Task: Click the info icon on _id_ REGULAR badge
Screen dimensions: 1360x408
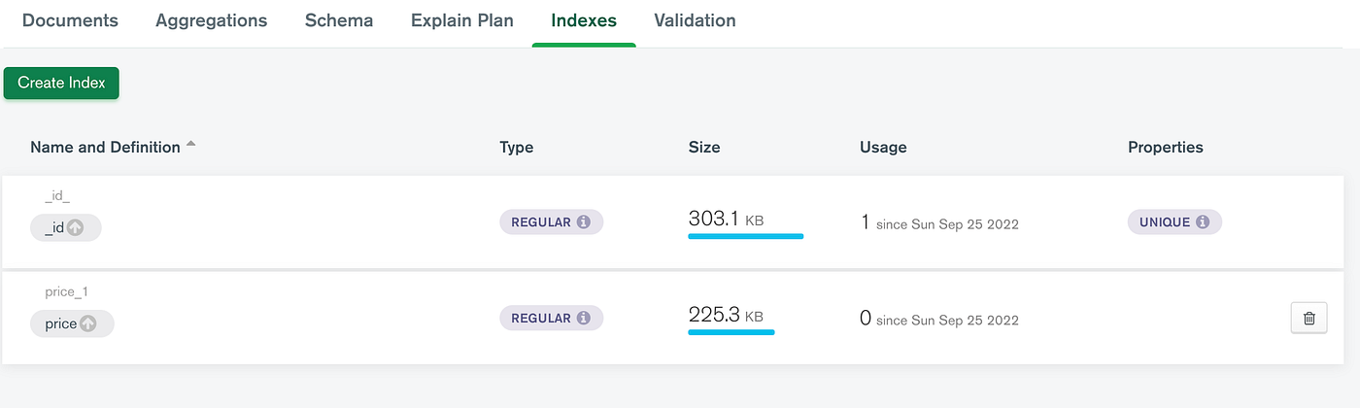Action: tap(584, 222)
